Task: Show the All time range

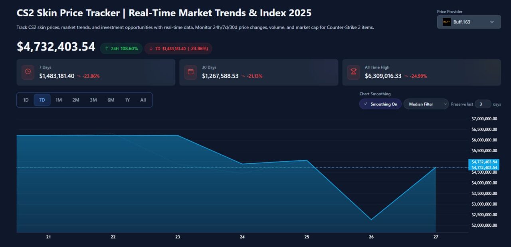Action: click(143, 100)
